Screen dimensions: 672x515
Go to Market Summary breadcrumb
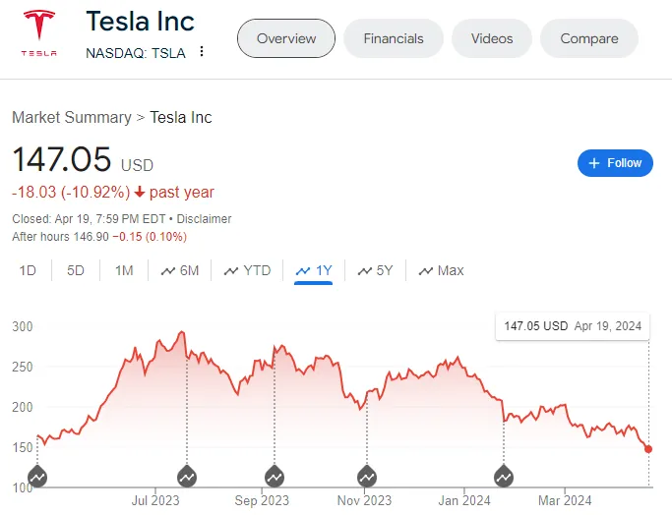click(72, 117)
